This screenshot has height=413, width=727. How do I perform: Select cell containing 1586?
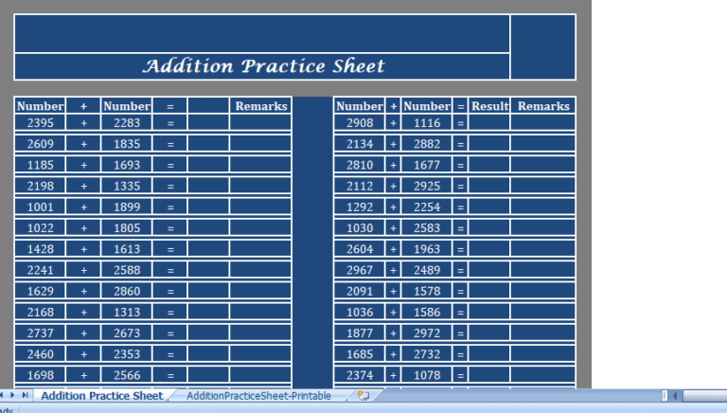pyautogui.click(x=427, y=313)
